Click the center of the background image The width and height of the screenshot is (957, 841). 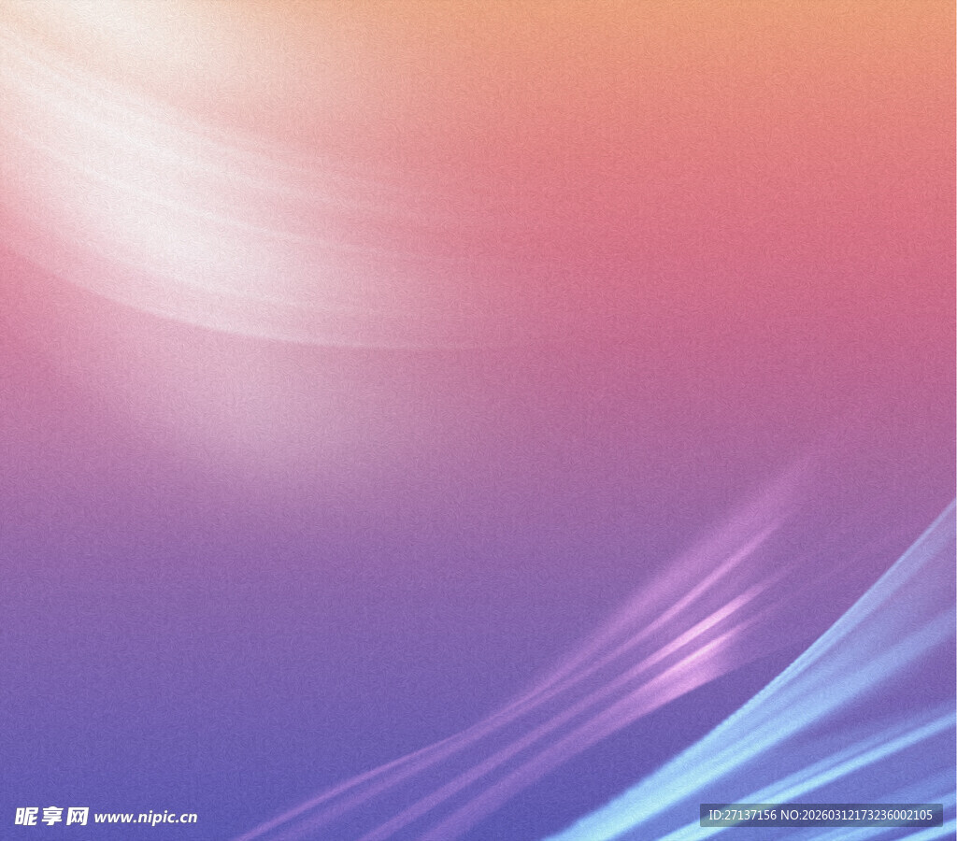[478, 420]
